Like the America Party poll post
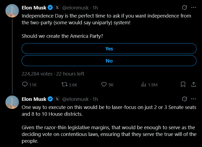 (x=104, y=84)
